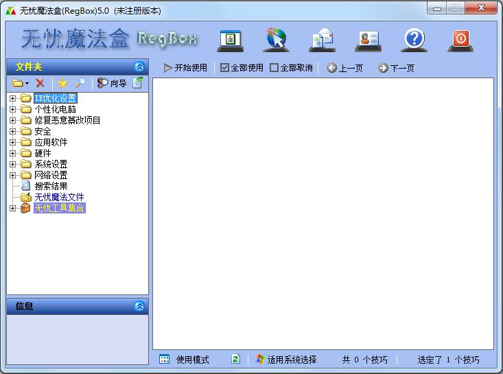Screen dimensions: 503x374
Task: Collapse the 文件夹 panel
Action: pos(139,67)
